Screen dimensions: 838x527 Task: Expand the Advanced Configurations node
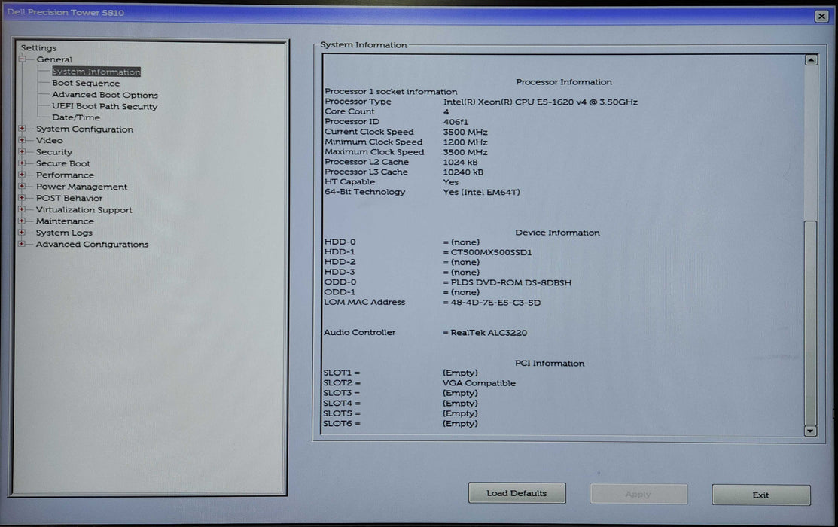pyautogui.click(x=22, y=244)
